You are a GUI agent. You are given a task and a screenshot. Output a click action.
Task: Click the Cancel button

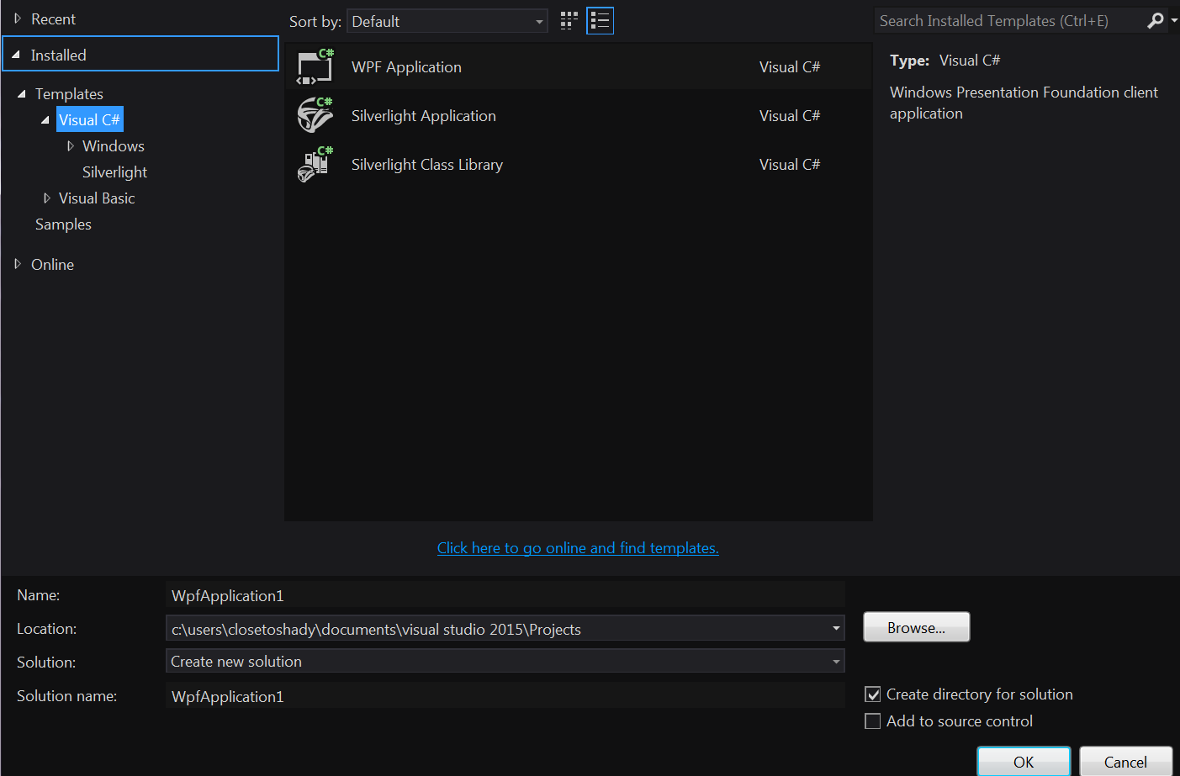[x=1125, y=762]
